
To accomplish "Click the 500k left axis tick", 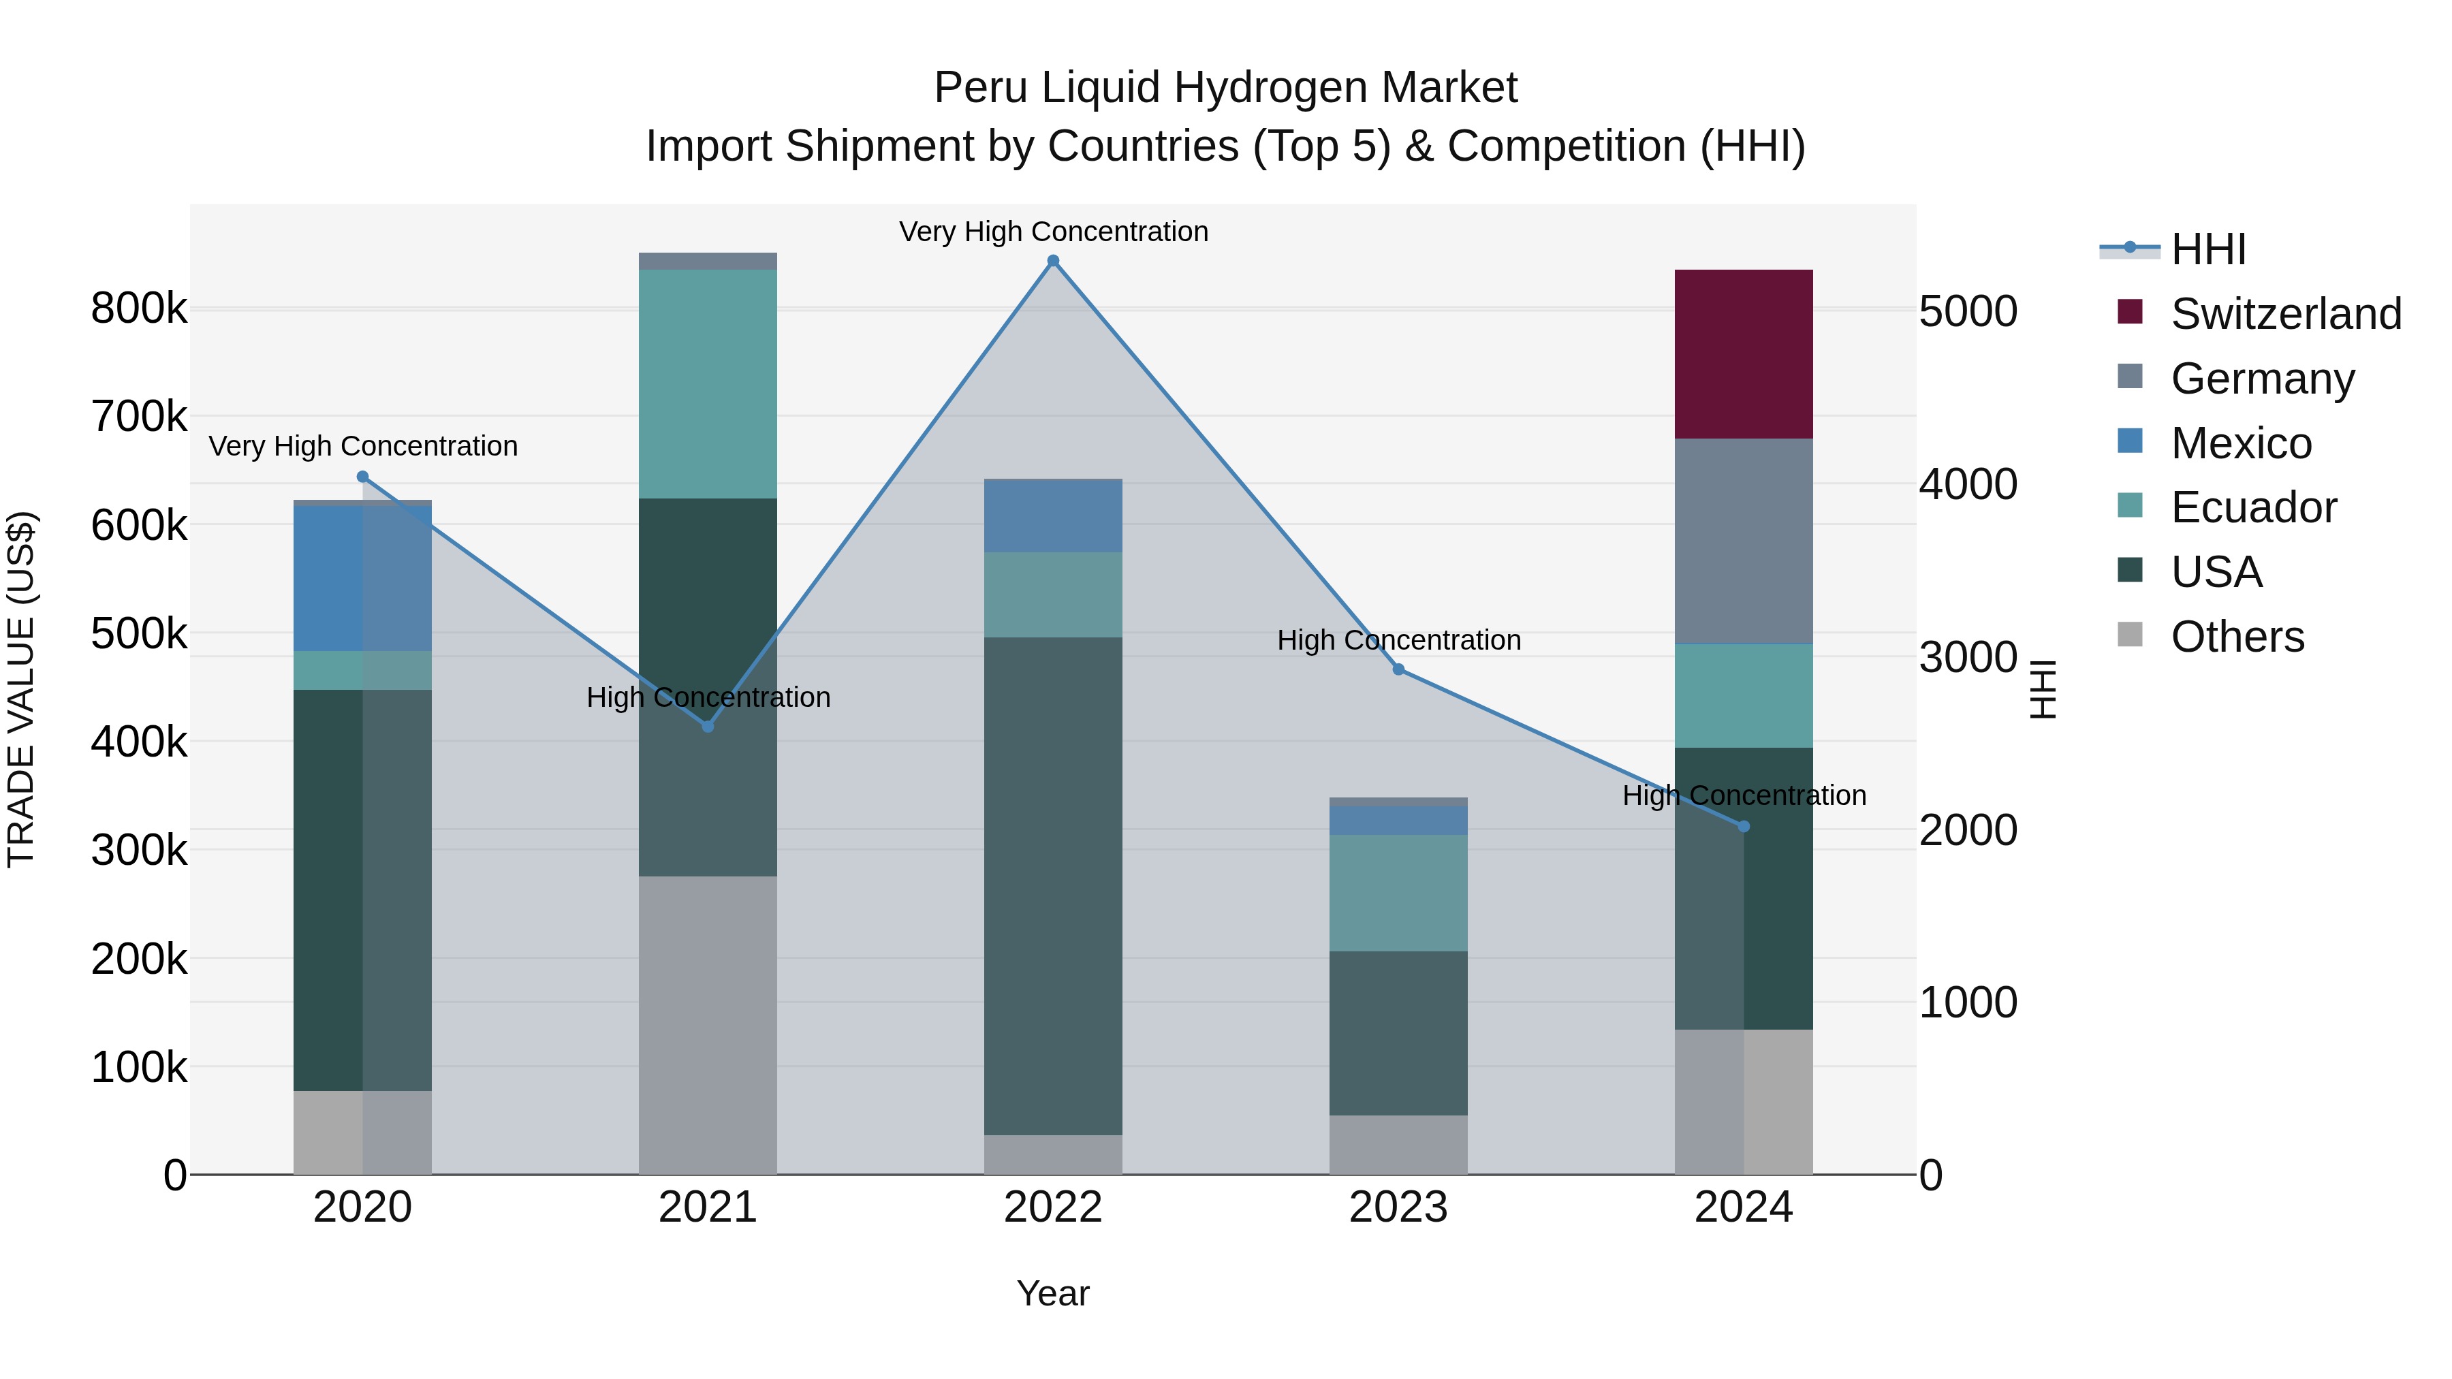I will coord(139,634).
